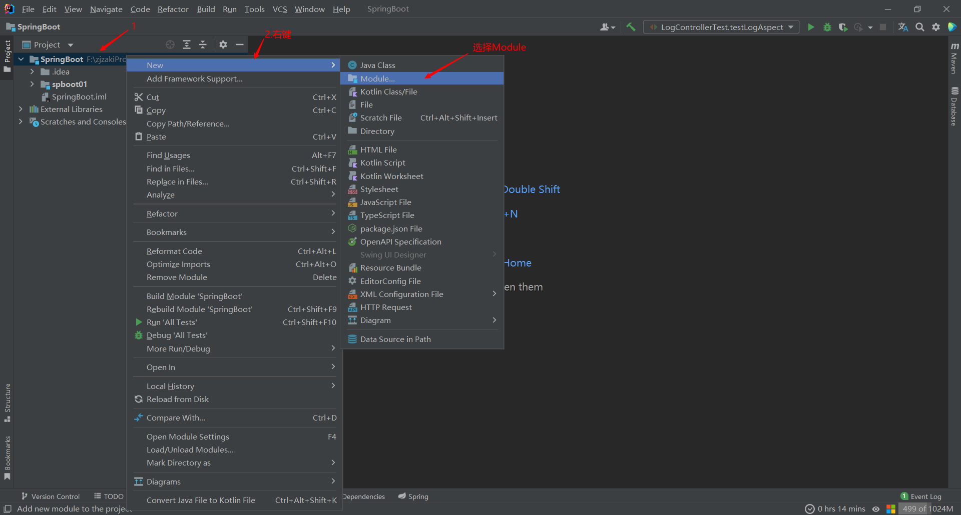Click Expand All icon in Project panel
The width and height of the screenshot is (961, 515).
pos(187,44)
